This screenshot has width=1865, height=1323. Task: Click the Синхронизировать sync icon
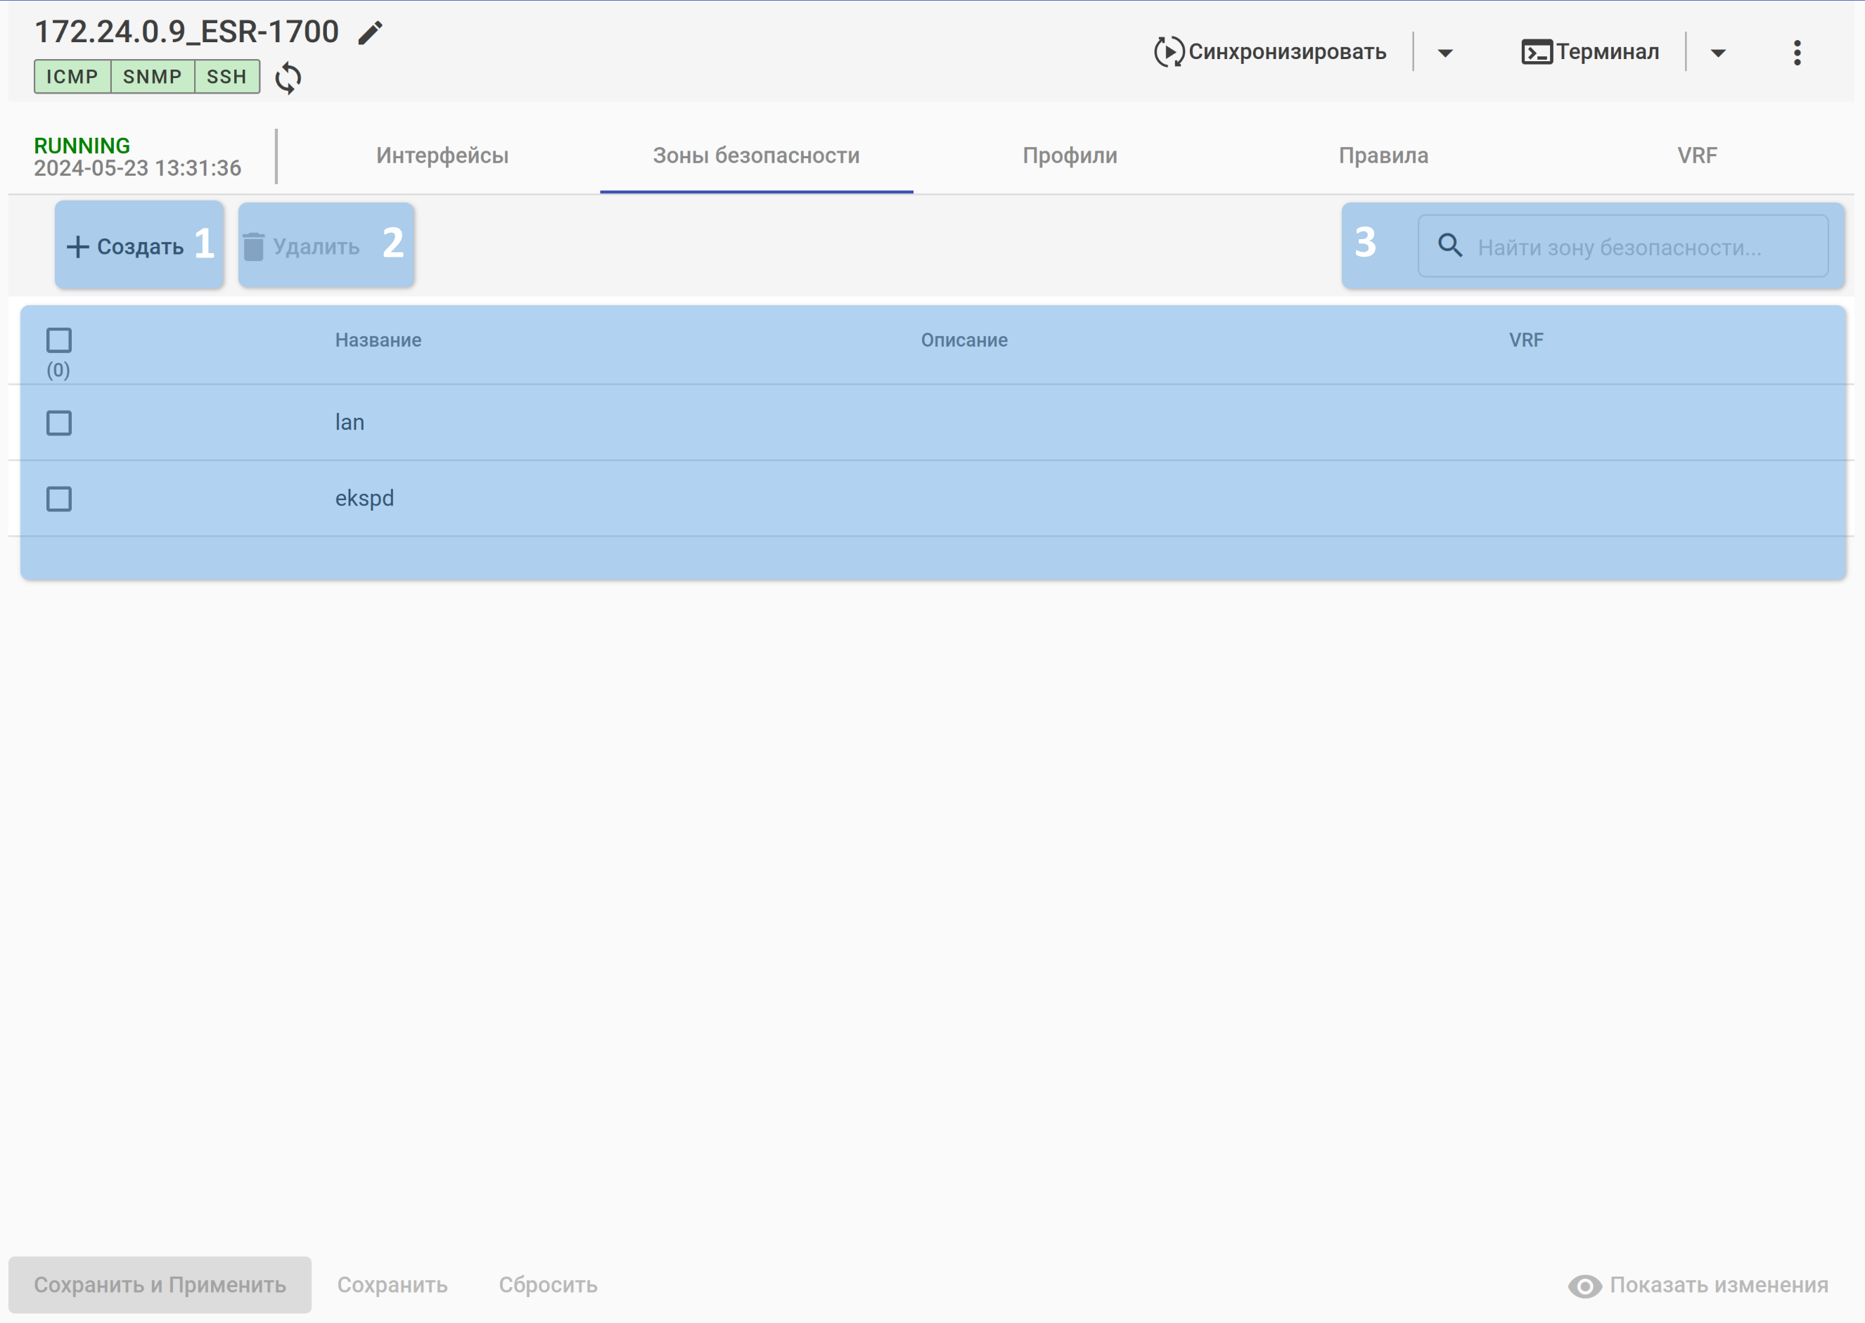tap(1168, 52)
